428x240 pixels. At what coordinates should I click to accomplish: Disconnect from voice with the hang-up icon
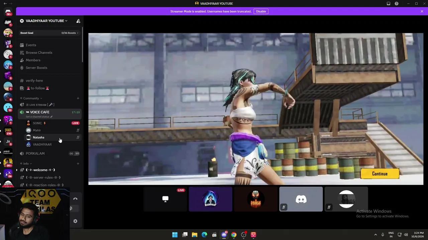pos(75,199)
